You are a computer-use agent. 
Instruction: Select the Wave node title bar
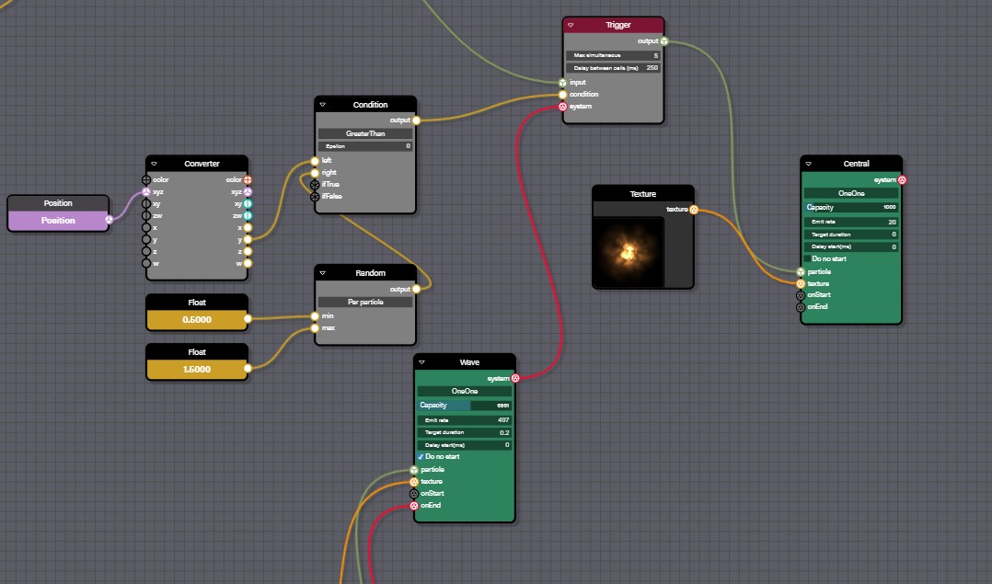point(465,362)
